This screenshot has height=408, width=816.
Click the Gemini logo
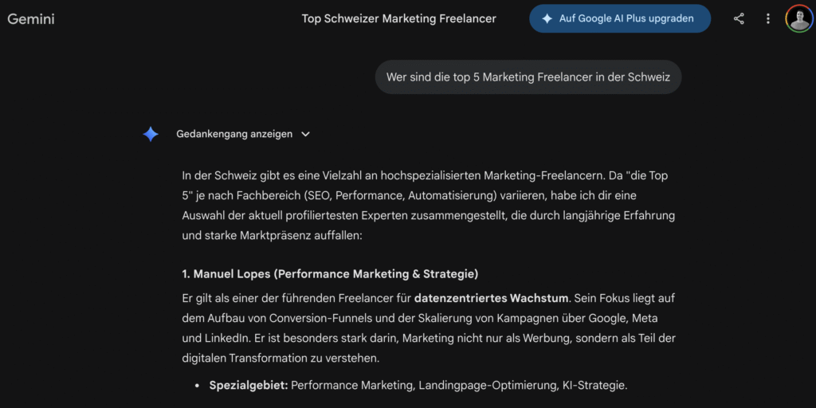(31, 18)
